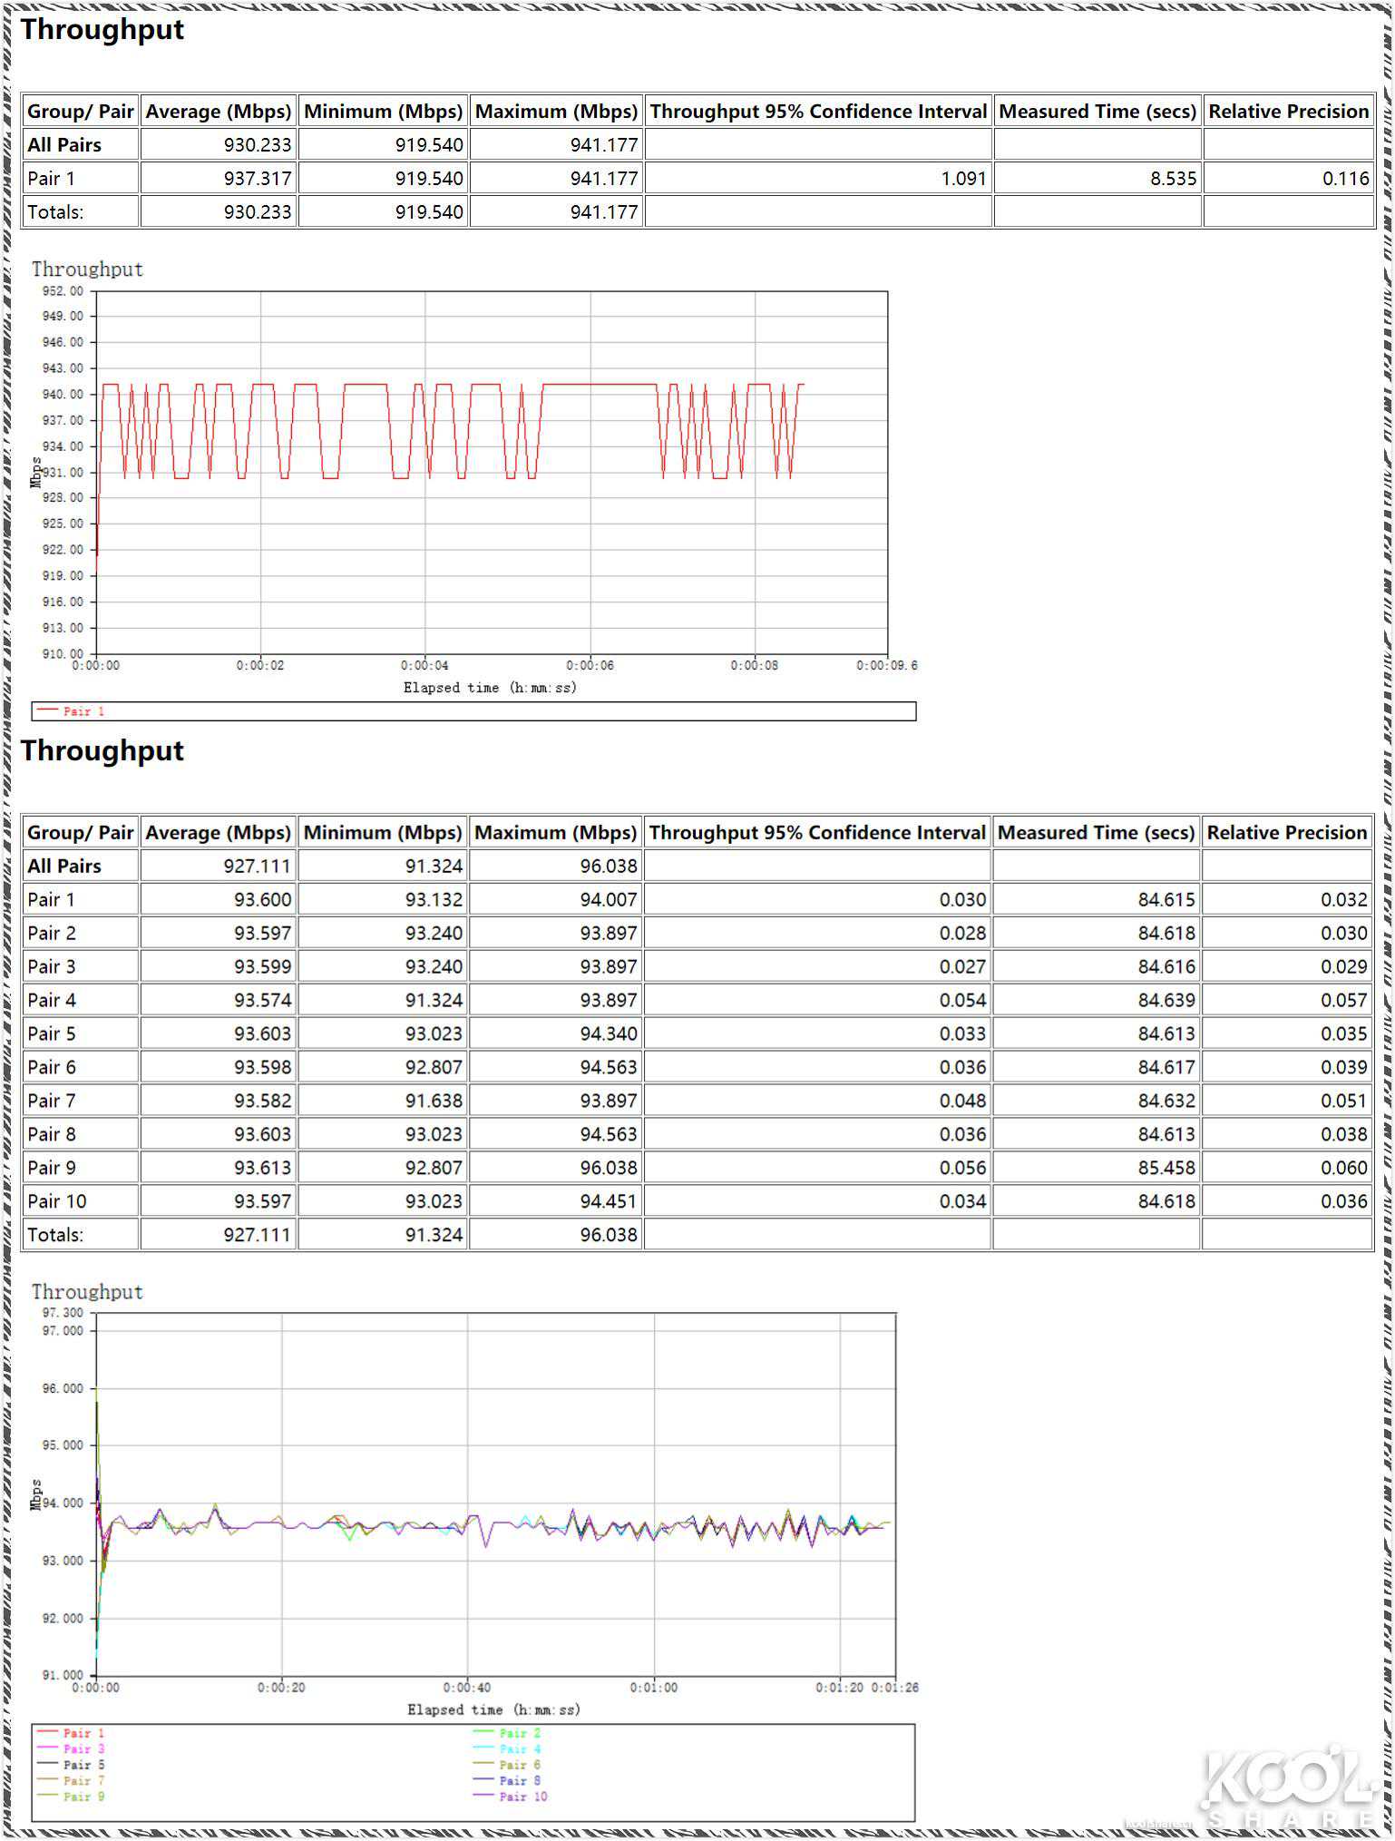Click the Relative Precision header in second table

click(x=1286, y=833)
